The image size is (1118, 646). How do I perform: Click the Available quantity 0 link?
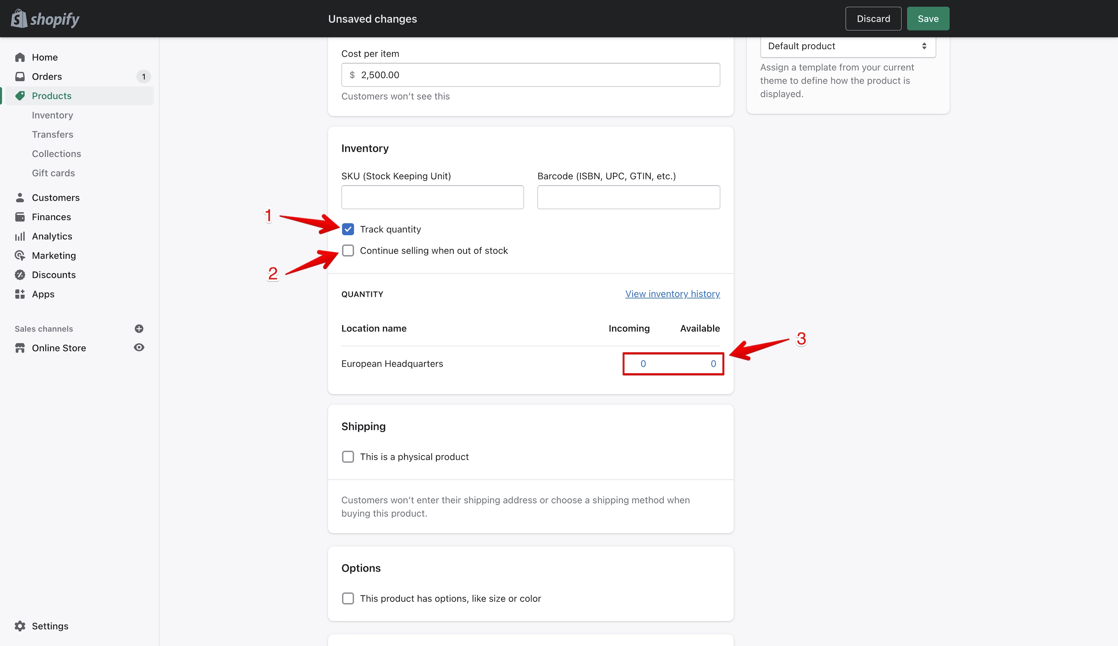[x=714, y=364]
